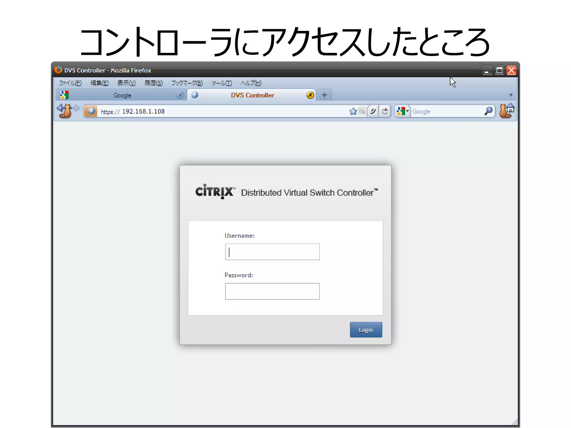Click the site identity icon in address bar
The height and width of the screenshot is (428, 571).
pyautogui.click(x=91, y=111)
